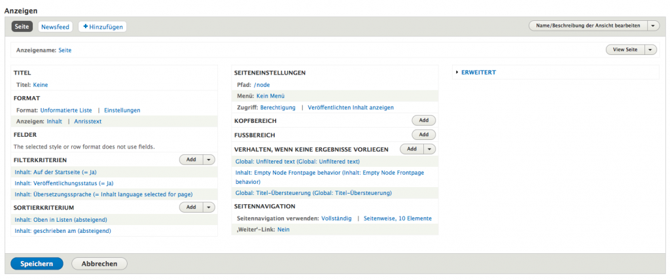Open Add dropdown arrow for Filterkriterien

point(209,160)
